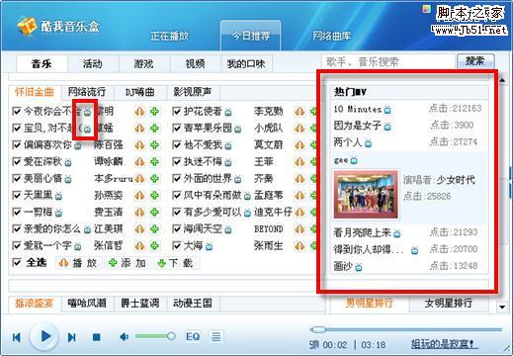This screenshot has width=513, height=356.
Task: Click the playback progress bar
Action: coord(405,329)
